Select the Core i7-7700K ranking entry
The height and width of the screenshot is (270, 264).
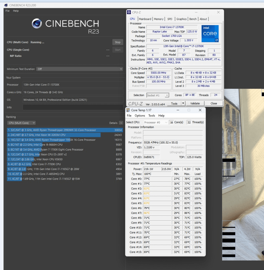65,164
